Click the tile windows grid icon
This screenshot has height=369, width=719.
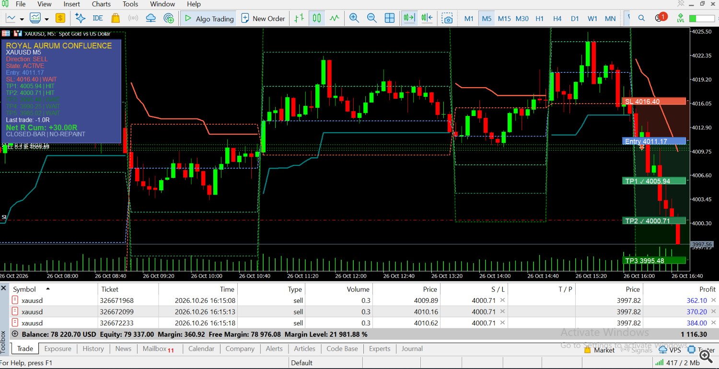390,18
